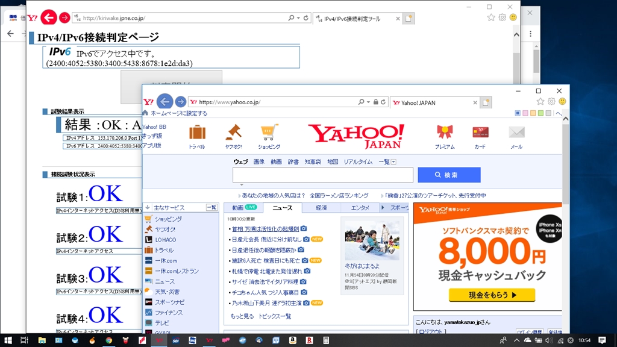This screenshot has width=617, height=347.
Task: Open the トピックス一覧 link
Action: click(275, 316)
